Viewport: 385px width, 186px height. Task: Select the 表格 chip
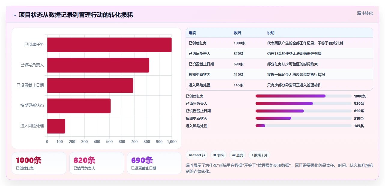coord(219,155)
